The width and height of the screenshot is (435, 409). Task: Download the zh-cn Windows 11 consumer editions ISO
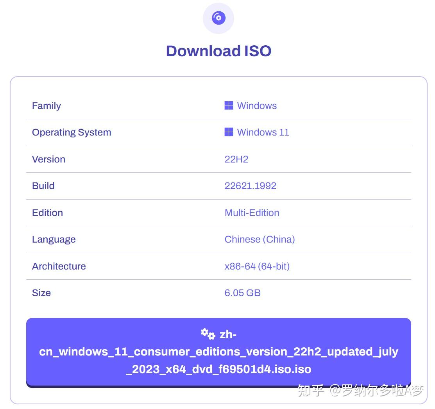coord(218,351)
